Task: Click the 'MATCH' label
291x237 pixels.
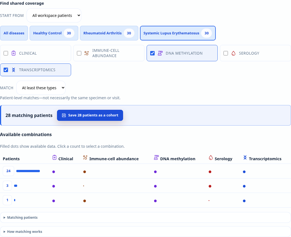Action: coord(7,88)
